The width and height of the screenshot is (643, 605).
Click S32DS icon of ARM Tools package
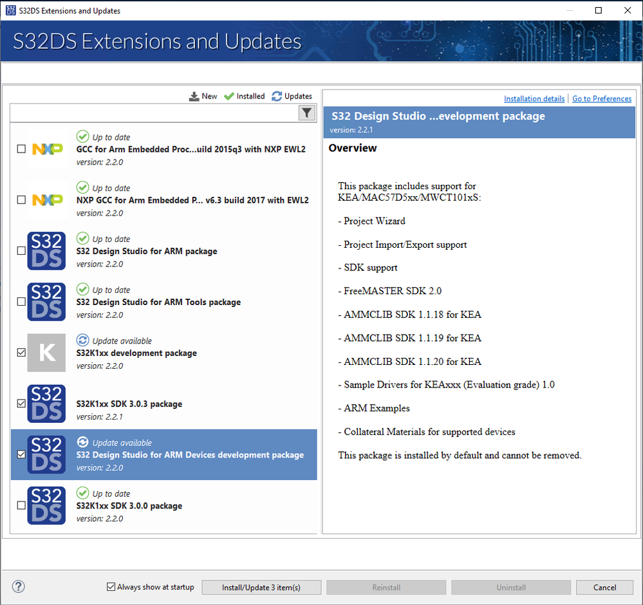[46, 301]
